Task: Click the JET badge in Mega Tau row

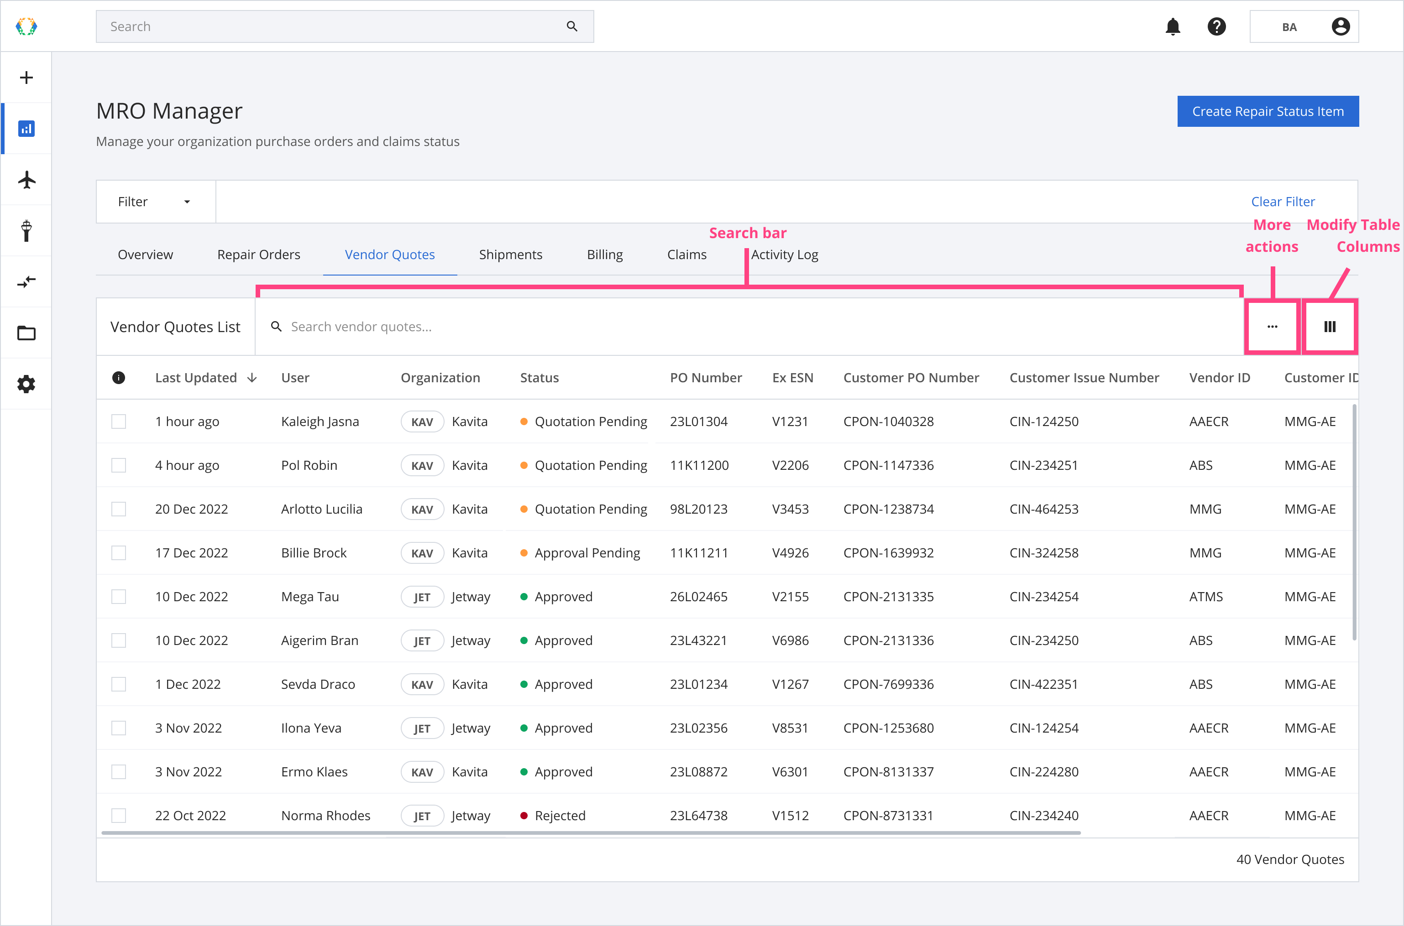Action: 422,597
